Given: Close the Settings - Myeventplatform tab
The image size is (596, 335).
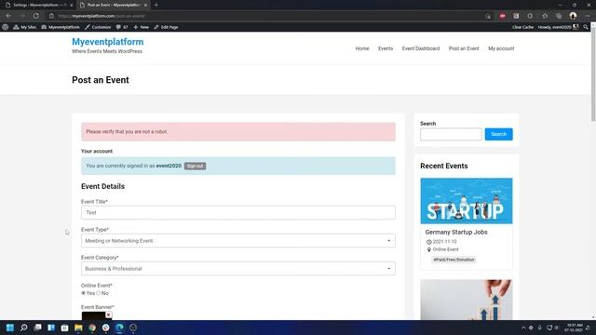Looking at the screenshot, I should [71, 6].
